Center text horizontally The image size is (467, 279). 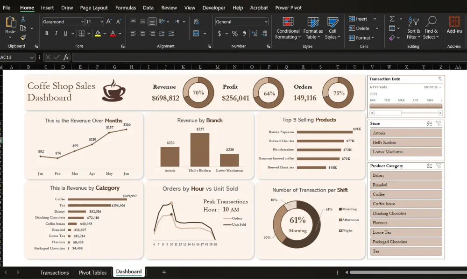(x=142, y=33)
